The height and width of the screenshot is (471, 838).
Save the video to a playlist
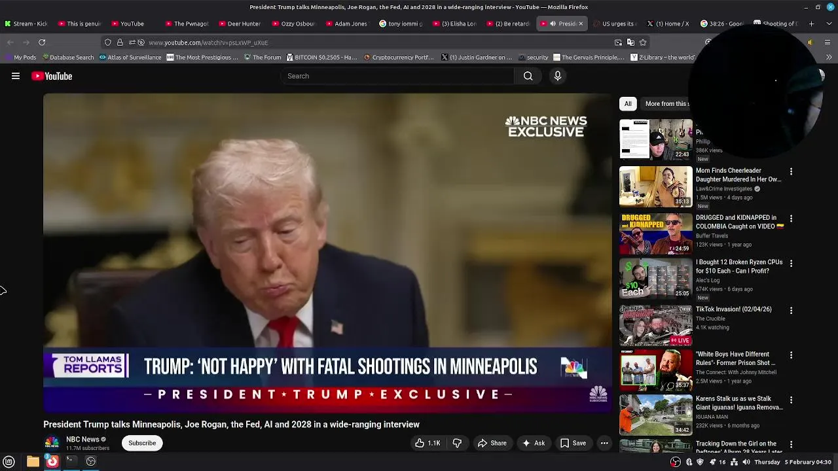(573, 443)
